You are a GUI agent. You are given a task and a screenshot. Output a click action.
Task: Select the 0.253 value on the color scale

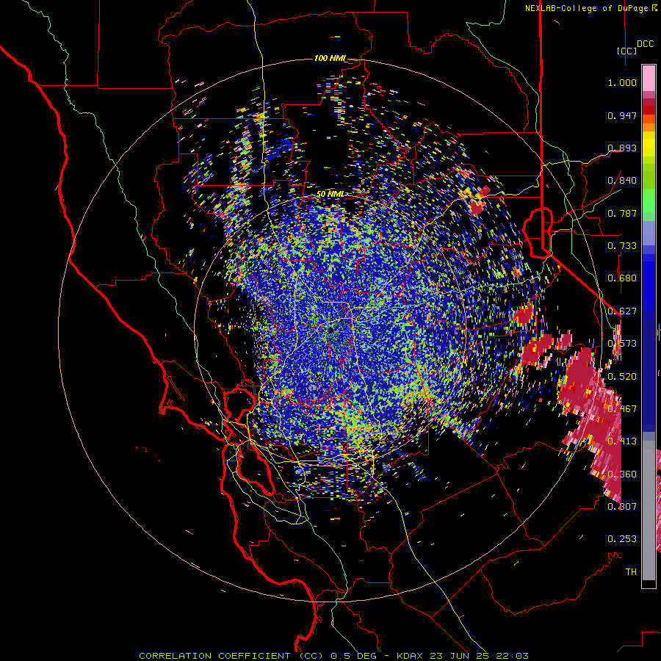tap(622, 539)
